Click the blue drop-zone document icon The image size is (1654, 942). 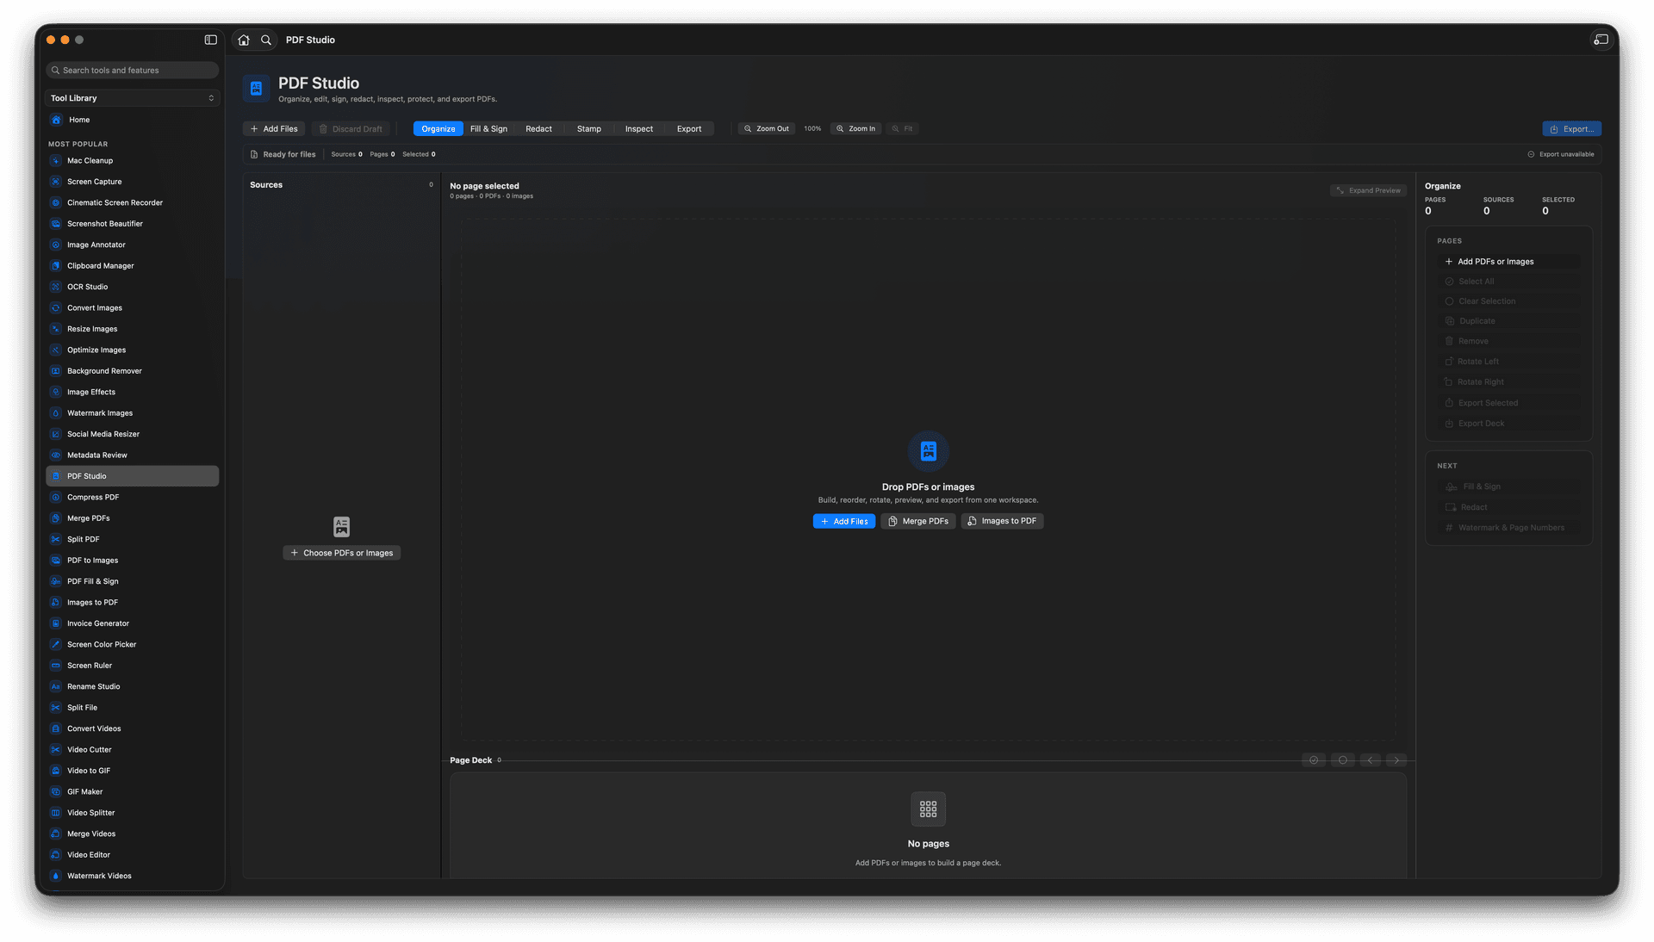click(928, 450)
